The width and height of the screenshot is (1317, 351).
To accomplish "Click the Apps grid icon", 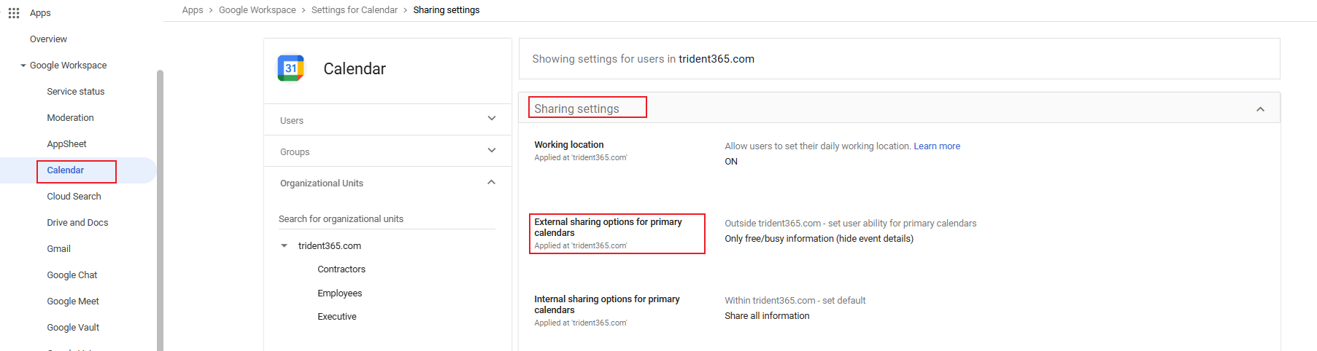I will tap(14, 13).
